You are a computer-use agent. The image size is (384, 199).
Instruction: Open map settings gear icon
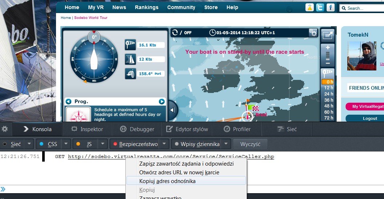[313, 33]
